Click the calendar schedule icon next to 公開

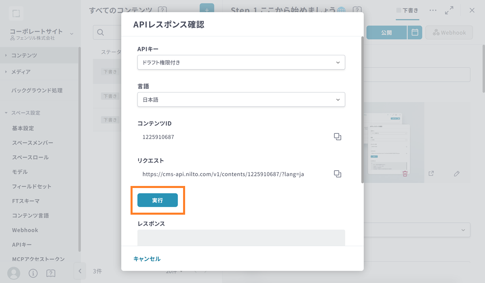click(x=415, y=33)
